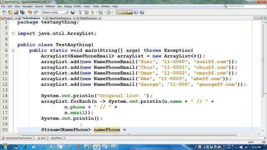Collapse the main method fold on line 6
The width and height of the screenshot is (267, 150).
click(x=13, y=50)
